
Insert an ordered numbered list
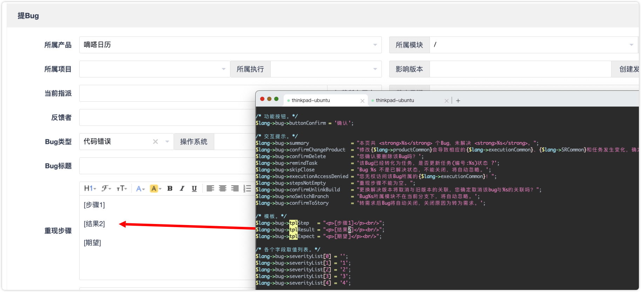247,189
